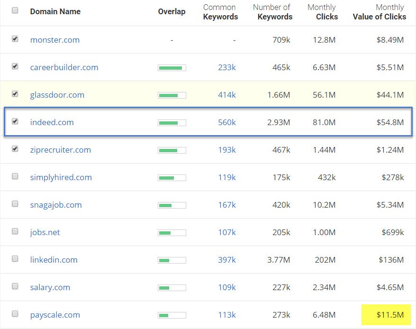Viewport: 416px width, 329px height.
Task: View 397k common keywords for linkedin.com
Action: click(x=227, y=260)
